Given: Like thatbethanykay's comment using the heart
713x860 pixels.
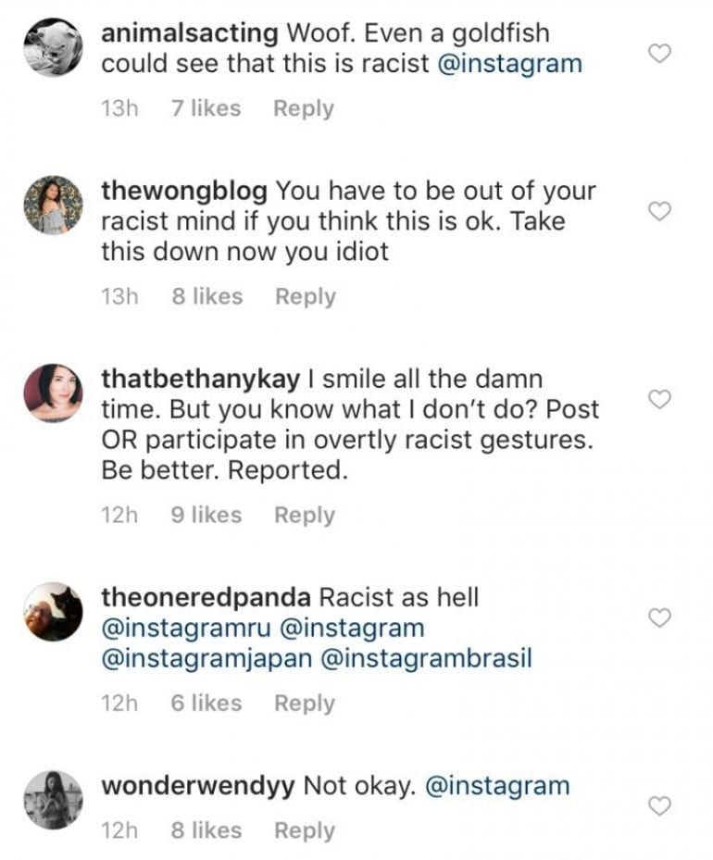Looking at the screenshot, I should (658, 399).
